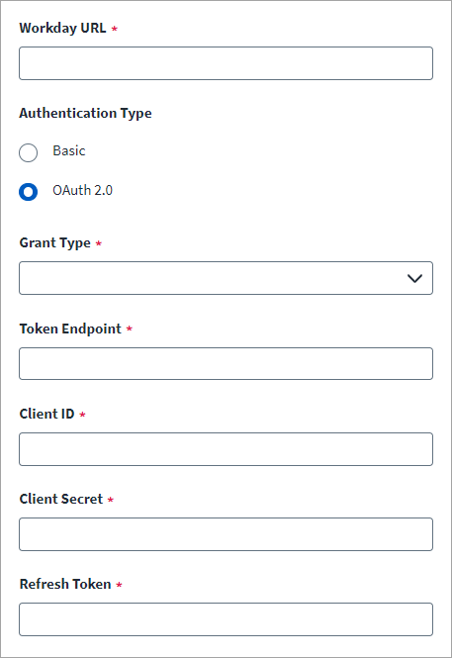Viewport: 452px width, 658px height.
Task: Click the Token Endpoint label text
Action: [x=70, y=329]
